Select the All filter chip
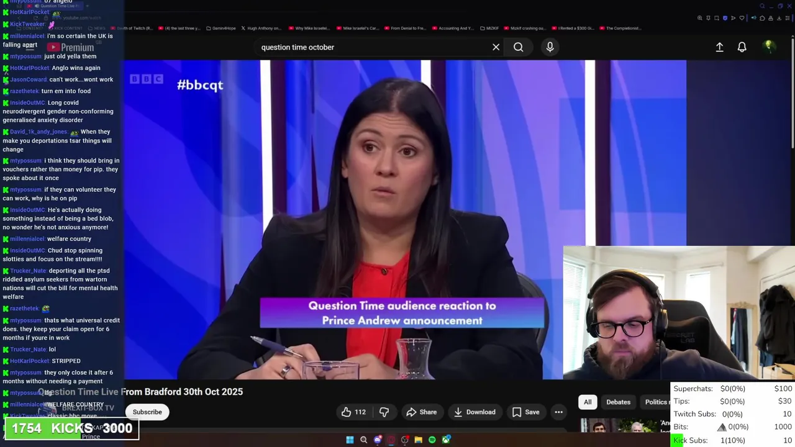 (588, 402)
